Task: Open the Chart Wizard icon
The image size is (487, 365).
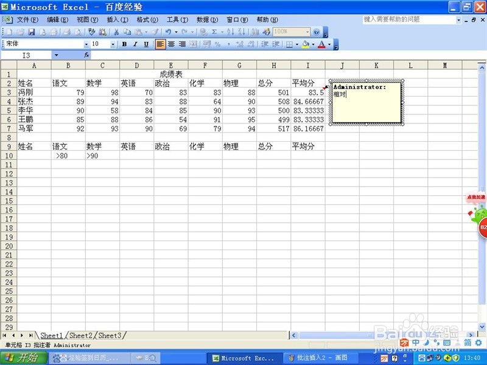Action: 255,32
